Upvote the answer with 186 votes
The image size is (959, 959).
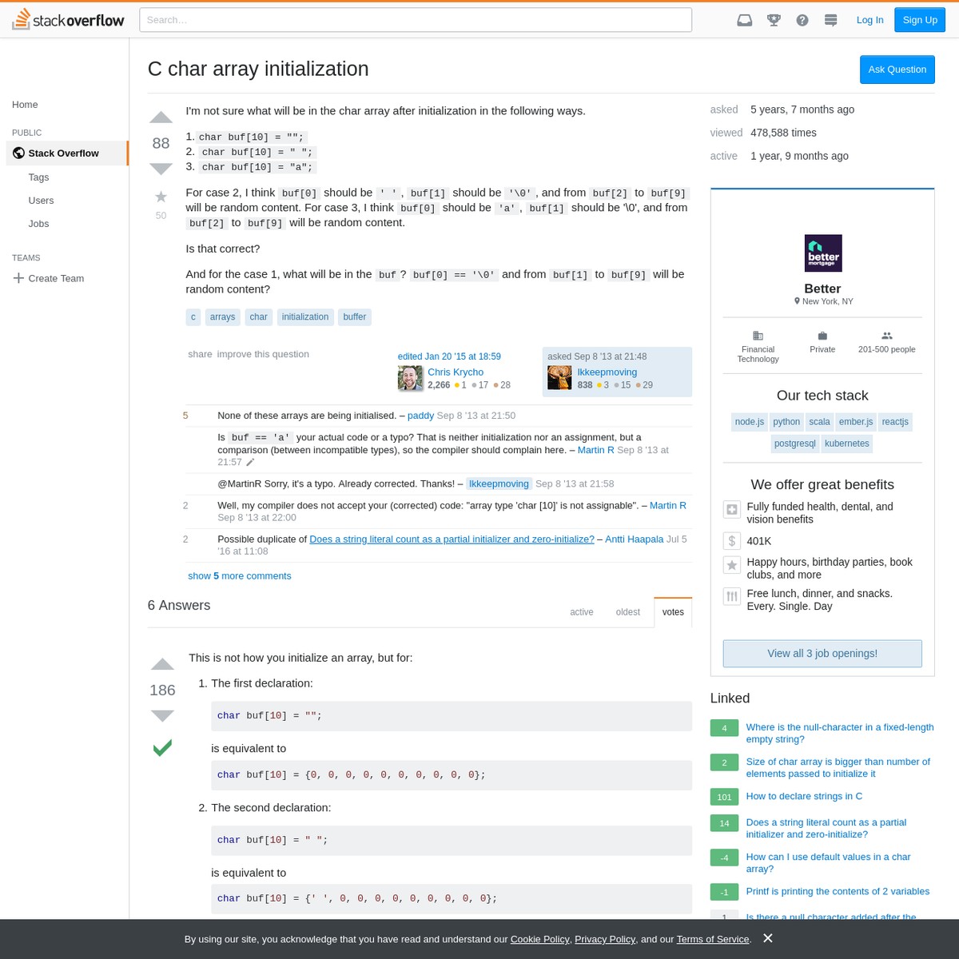click(x=162, y=664)
